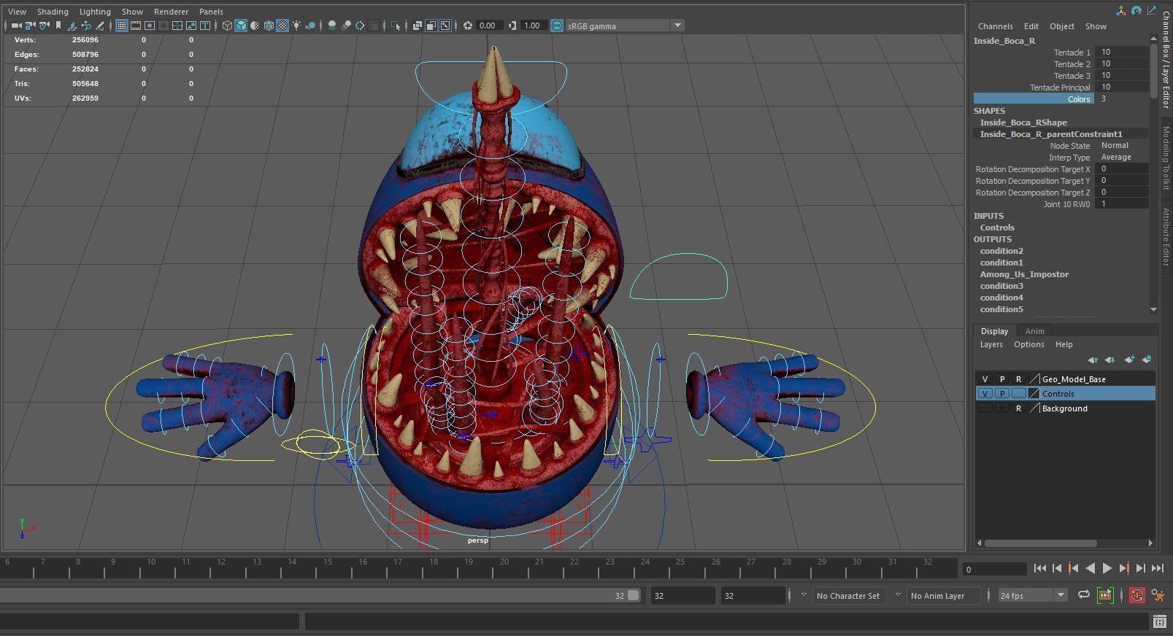Toggle sRGB gamma view transform button
The width and height of the screenshot is (1173, 636).
pyautogui.click(x=557, y=26)
